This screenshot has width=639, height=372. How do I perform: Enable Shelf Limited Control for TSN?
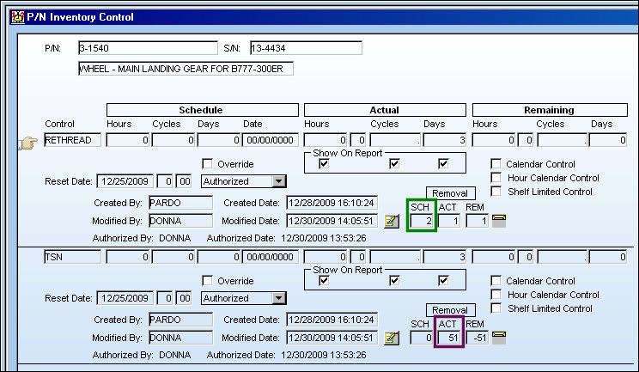pos(496,308)
